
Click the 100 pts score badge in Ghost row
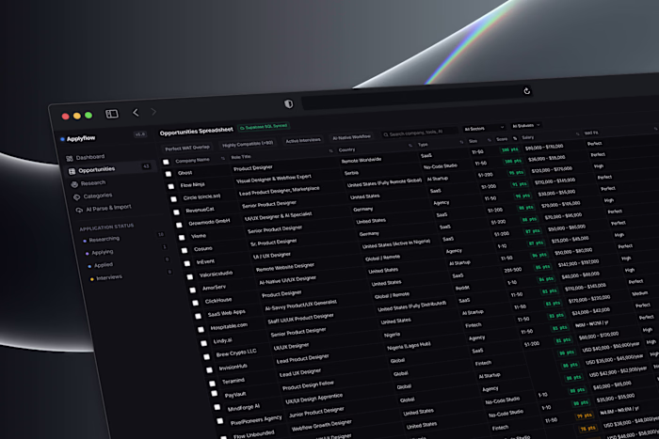pyautogui.click(x=510, y=149)
